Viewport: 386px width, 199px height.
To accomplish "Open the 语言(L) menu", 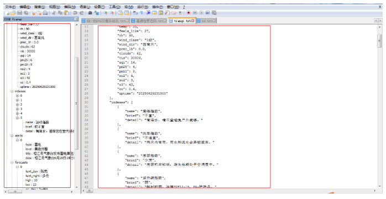I will click(x=85, y=7).
